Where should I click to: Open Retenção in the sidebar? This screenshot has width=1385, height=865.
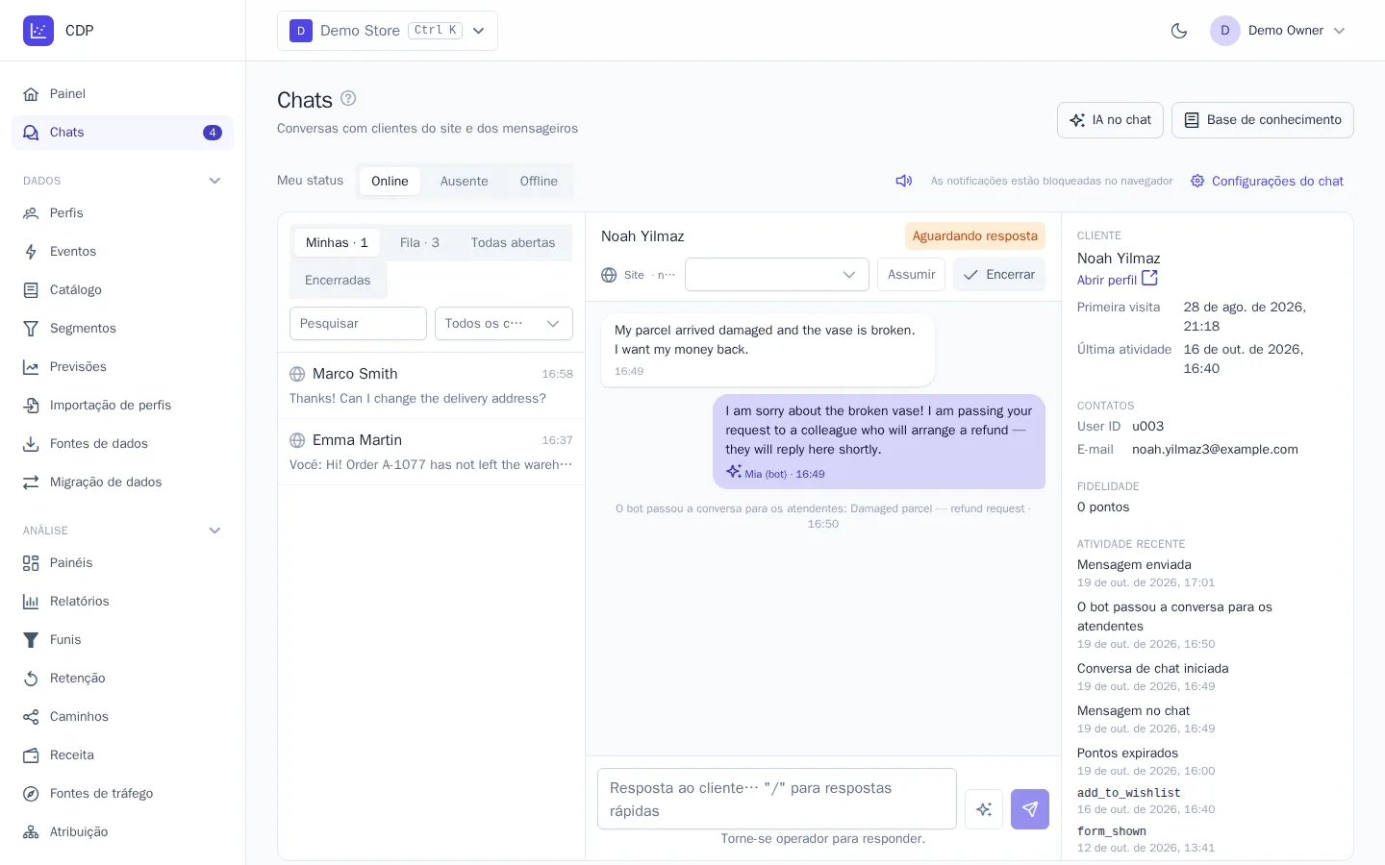[x=122, y=679]
